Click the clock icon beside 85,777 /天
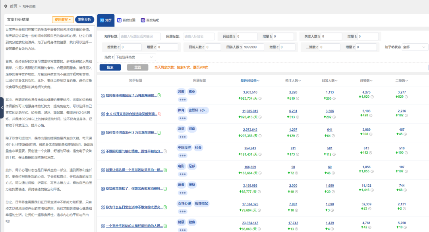 (x=259, y=191)
